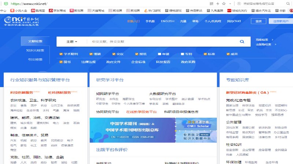Open the 帮助 menu item
Viewport: 293px width, 164px height.
click(195, 21)
